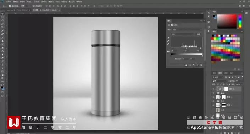Select the Hand tool
Screen dimensions: 250x134
pyautogui.click(x=2, y=75)
